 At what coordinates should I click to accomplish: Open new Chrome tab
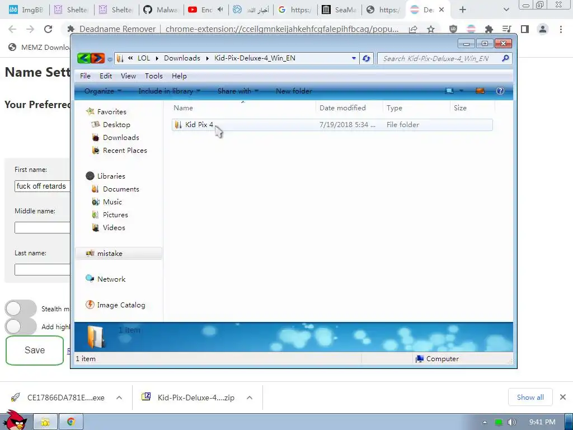(x=463, y=10)
